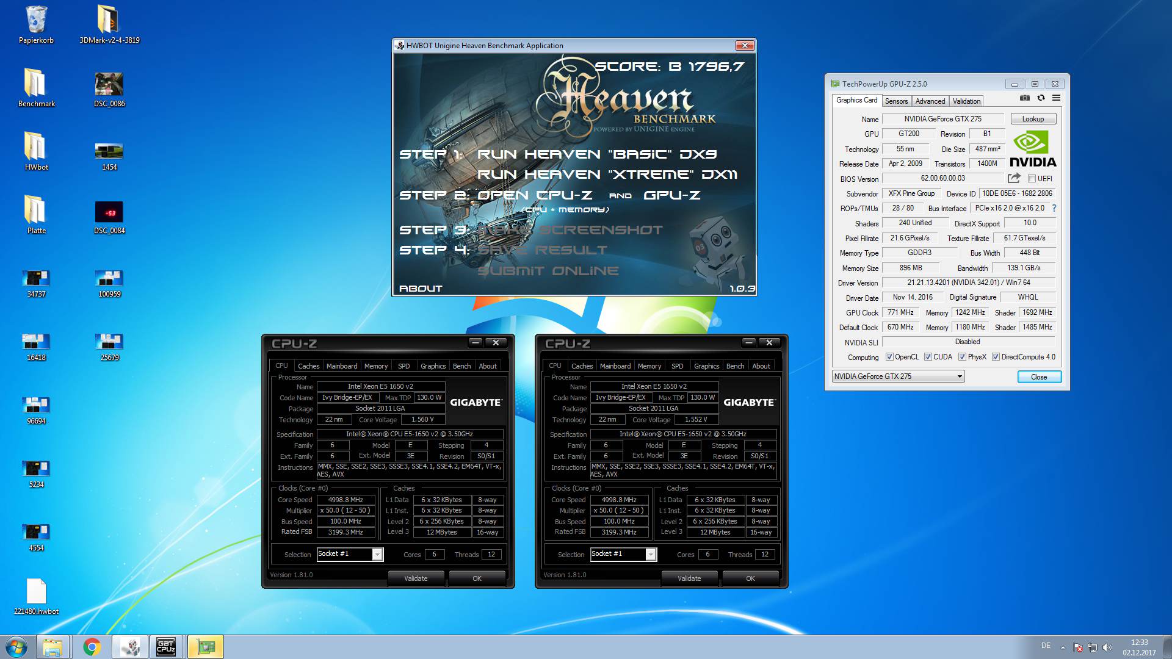Open File Explorer from the taskbar
The image size is (1172, 659).
(x=52, y=647)
